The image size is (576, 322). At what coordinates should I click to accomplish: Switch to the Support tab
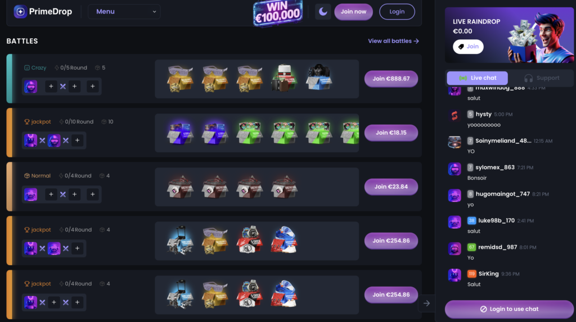tap(542, 78)
